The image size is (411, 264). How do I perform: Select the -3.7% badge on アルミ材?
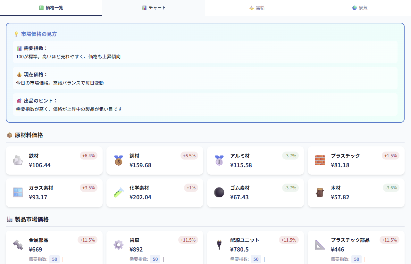[x=290, y=156]
